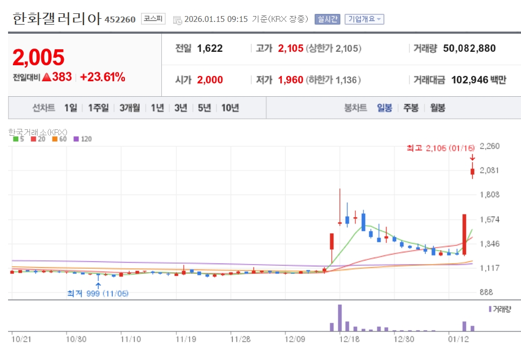Click the 코스피 market badge
The width and height of the screenshot is (521, 355).
[x=153, y=19]
